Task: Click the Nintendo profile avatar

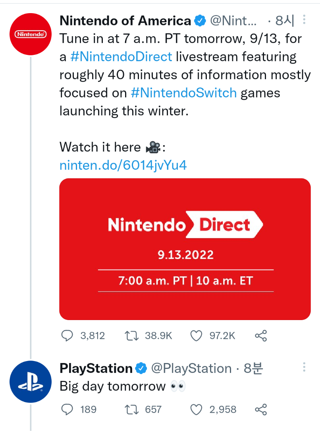Action: (31, 34)
